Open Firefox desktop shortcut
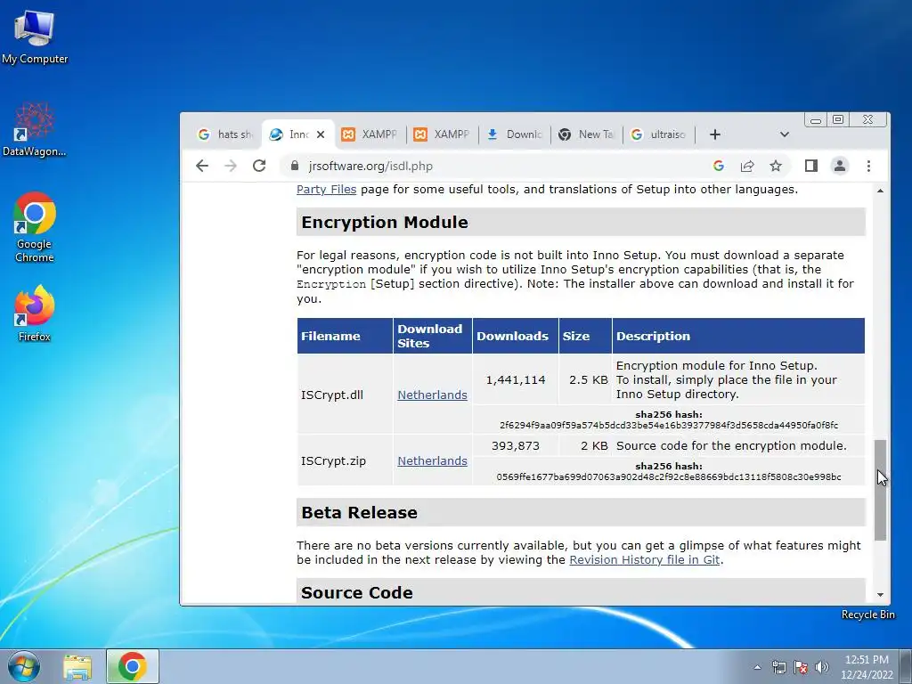Viewport: 912px width, 684px height. [x=35, y=313]
